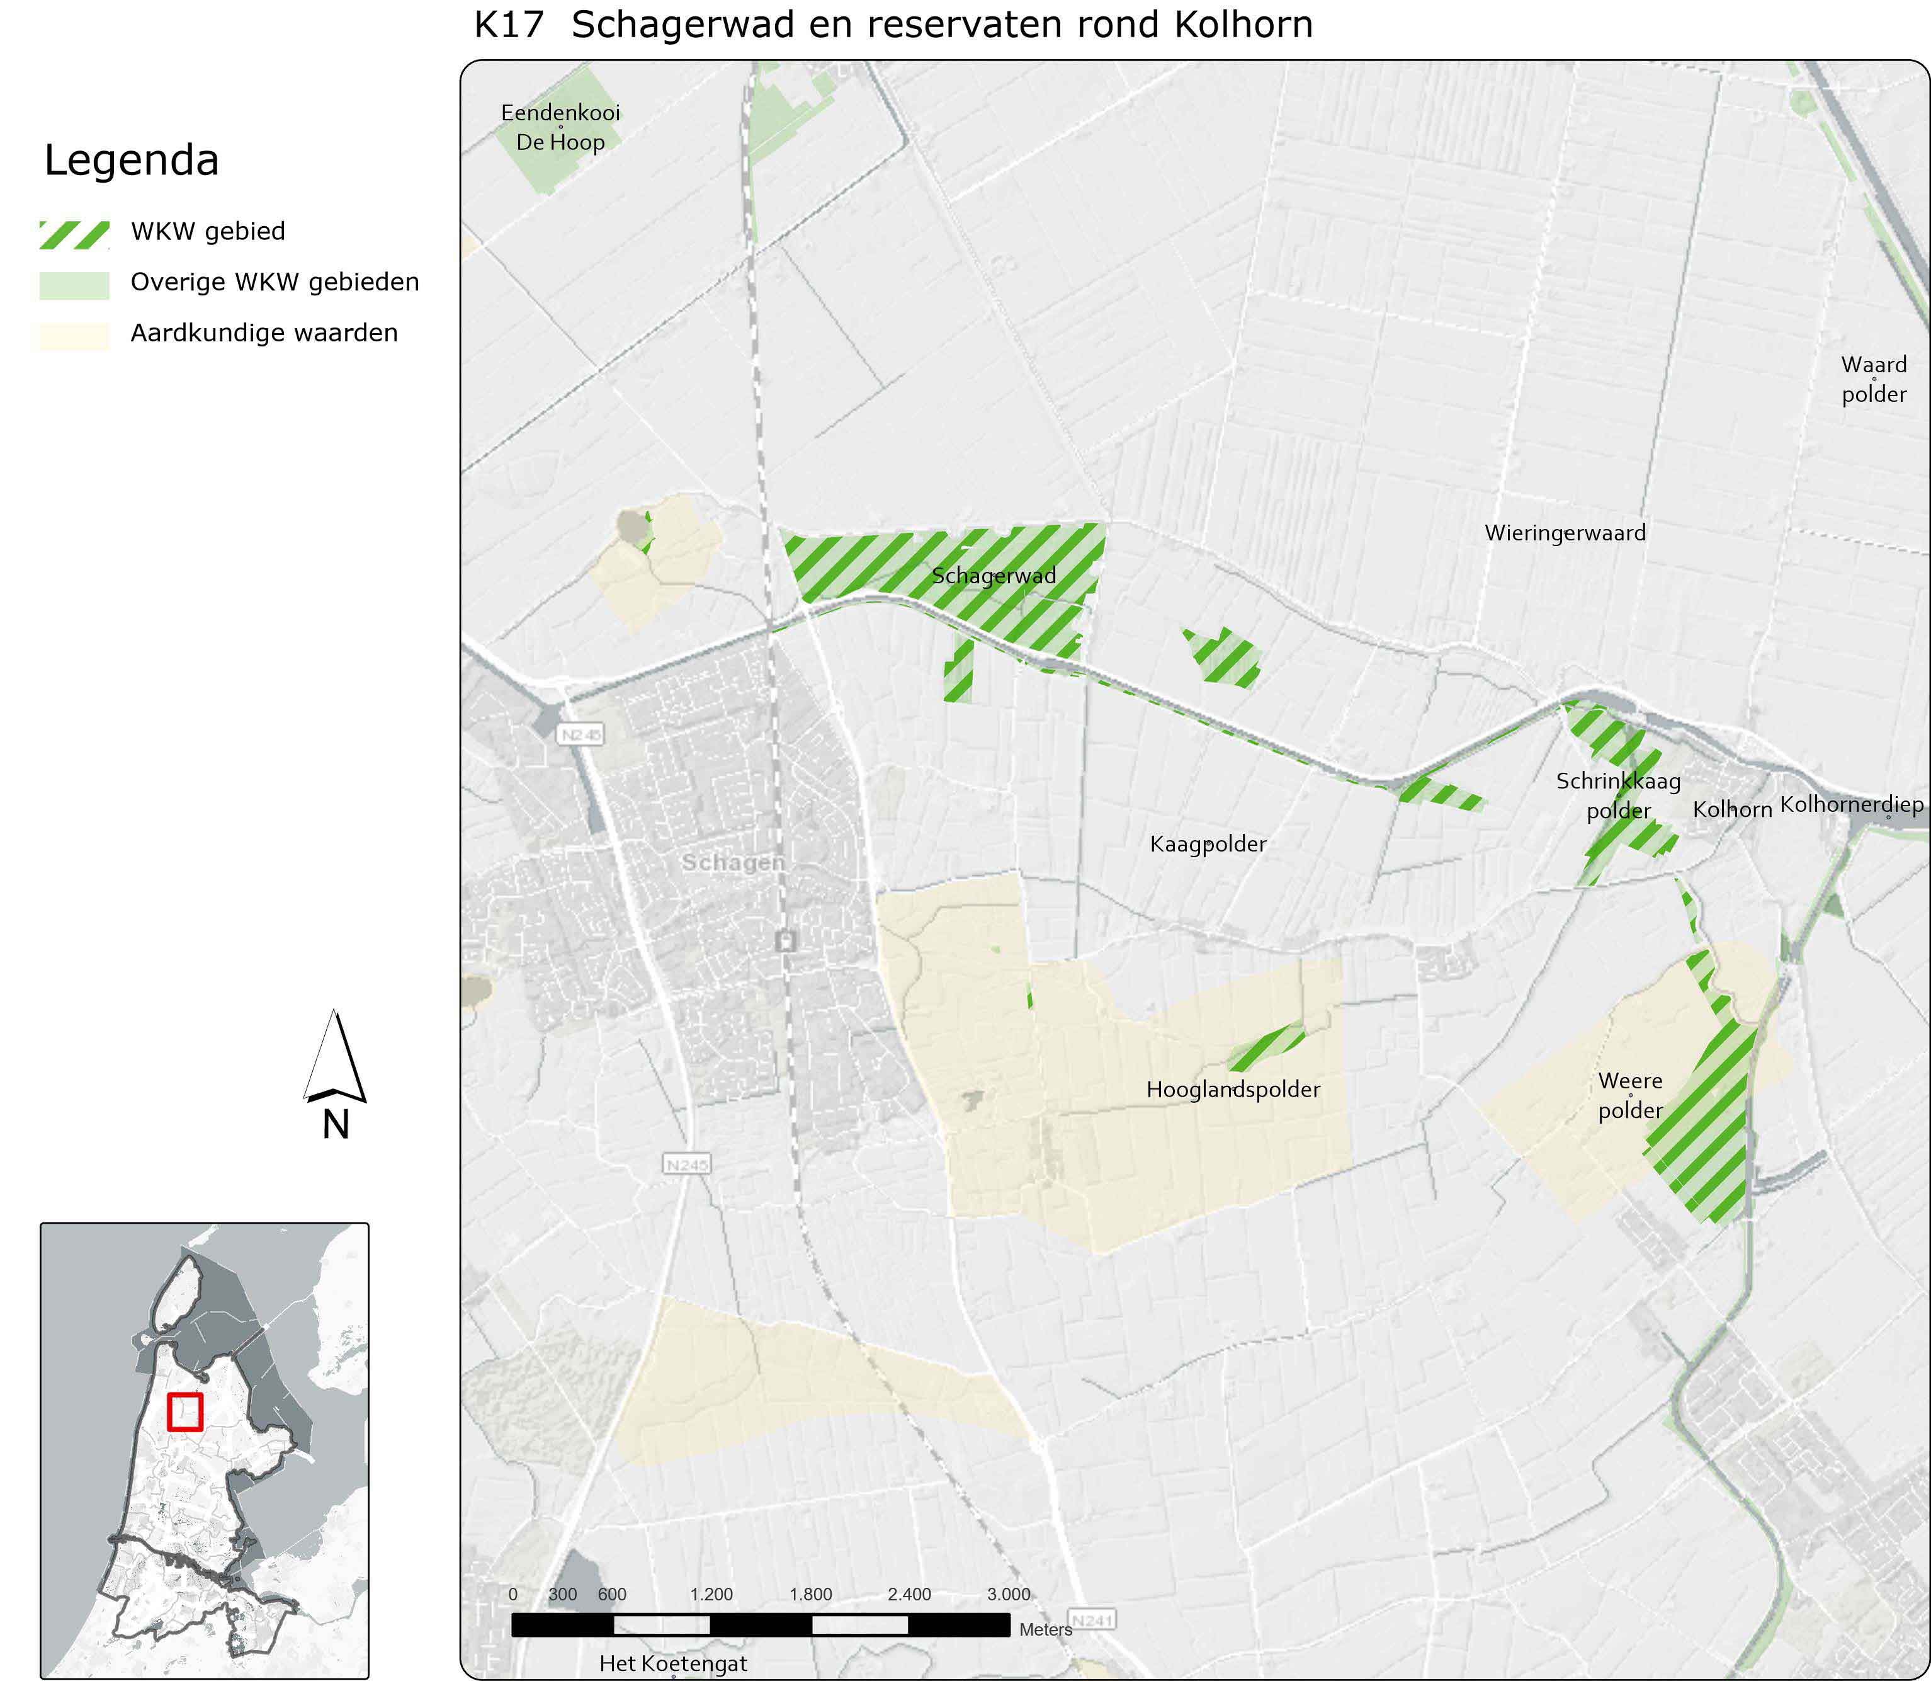Viewport: 1931px width, 1681px height.
Task: Click the N241 road shield at bottom
Action: 1092,1620
